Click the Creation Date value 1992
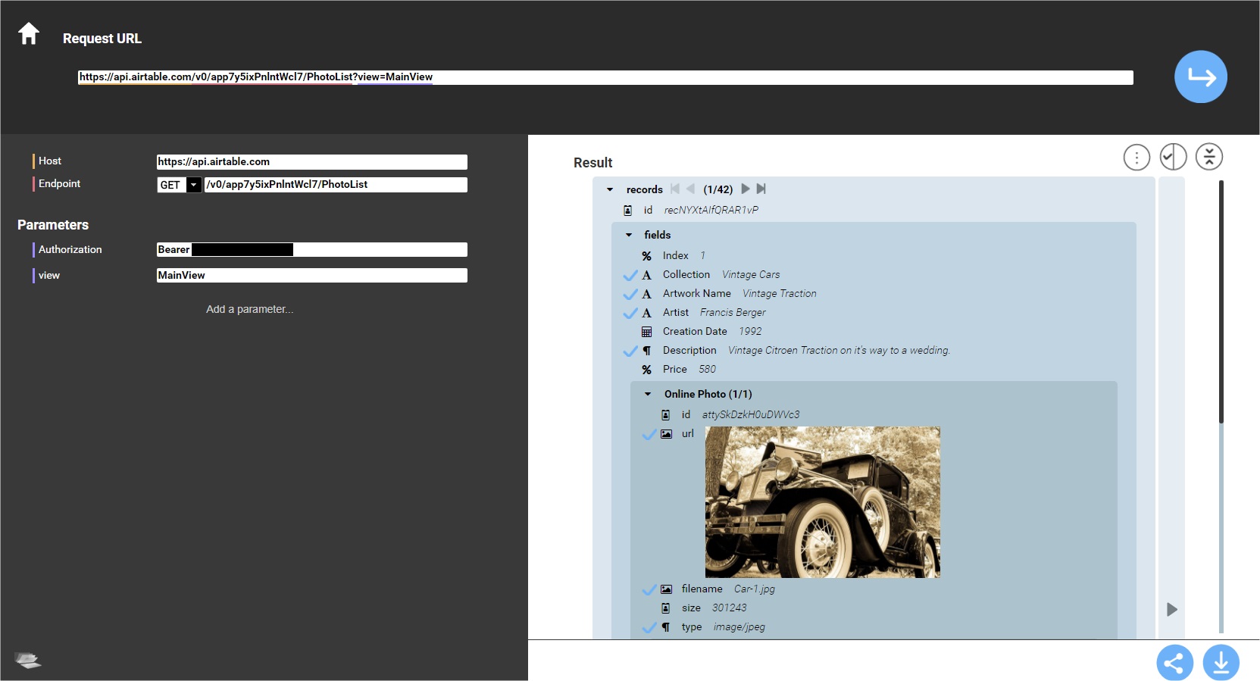This screenshot has width=1260, height=681. (x=750, y=331)
